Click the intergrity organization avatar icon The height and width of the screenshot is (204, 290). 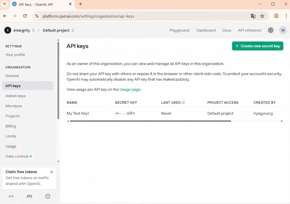tap(8, 30)
